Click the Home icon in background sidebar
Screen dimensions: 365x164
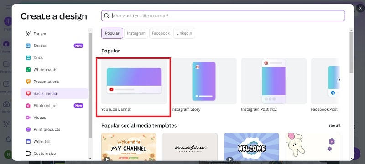pyautogui.click(x=6, y=44)
